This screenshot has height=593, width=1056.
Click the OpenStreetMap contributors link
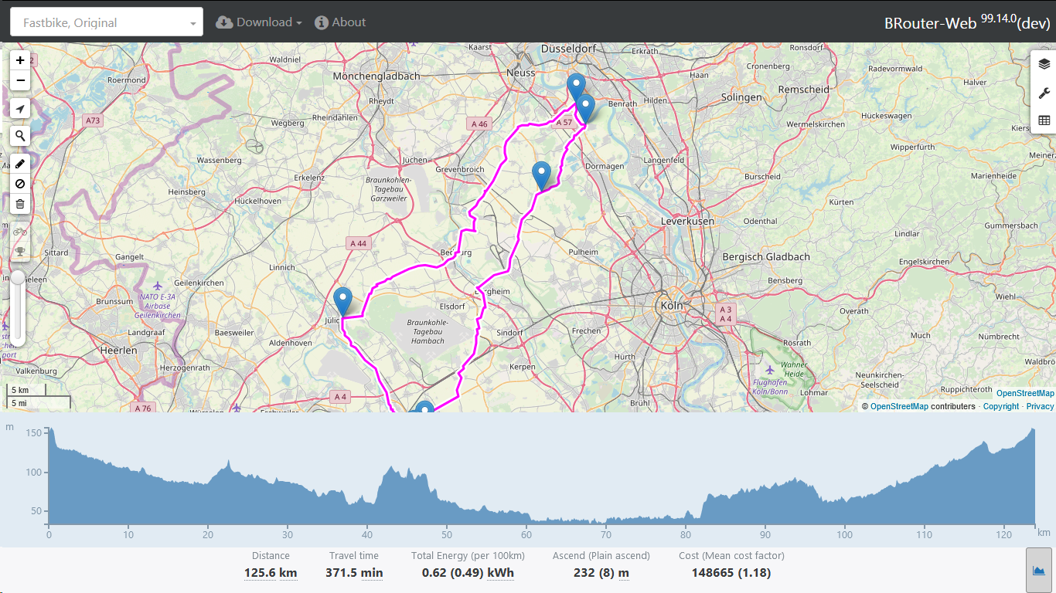(x=899, y=406)
